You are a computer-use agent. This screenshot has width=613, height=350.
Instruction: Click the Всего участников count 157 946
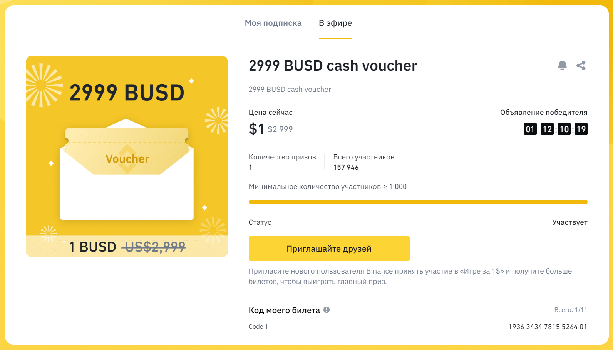pyautogui.click(x=346, y=168)
